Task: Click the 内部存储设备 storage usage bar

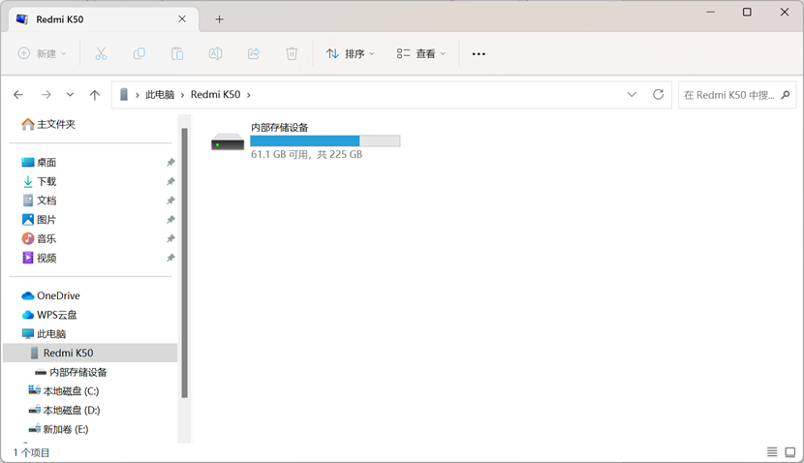Action: point(325,141)
